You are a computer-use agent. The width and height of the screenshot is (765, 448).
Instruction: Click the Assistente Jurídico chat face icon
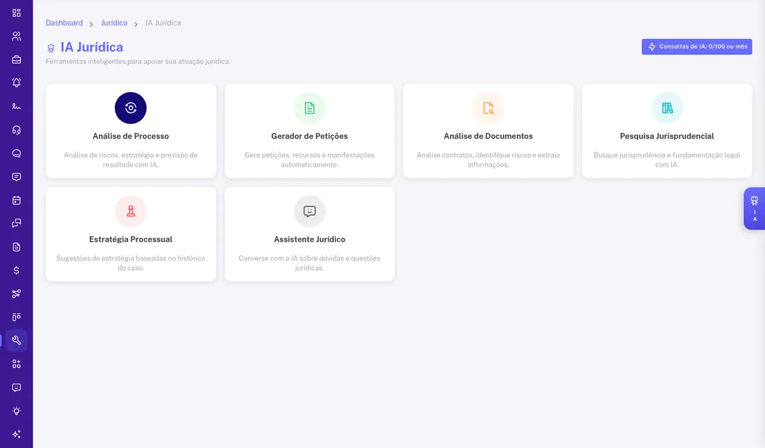310,211
